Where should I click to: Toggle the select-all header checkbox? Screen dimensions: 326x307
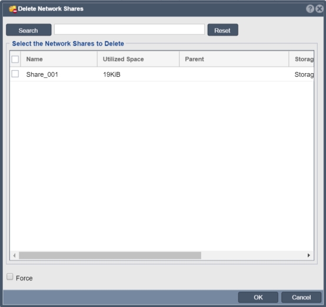coord(15,60)
